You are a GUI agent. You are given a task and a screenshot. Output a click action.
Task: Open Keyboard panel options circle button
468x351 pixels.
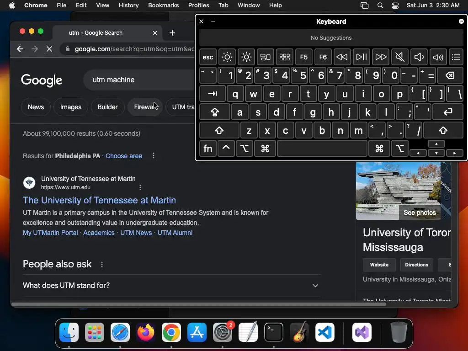click(x=461, y=21)
